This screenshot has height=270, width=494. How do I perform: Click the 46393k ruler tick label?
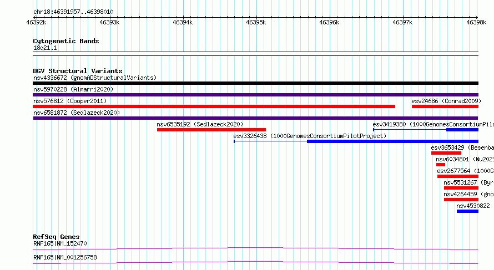[109, 22]
